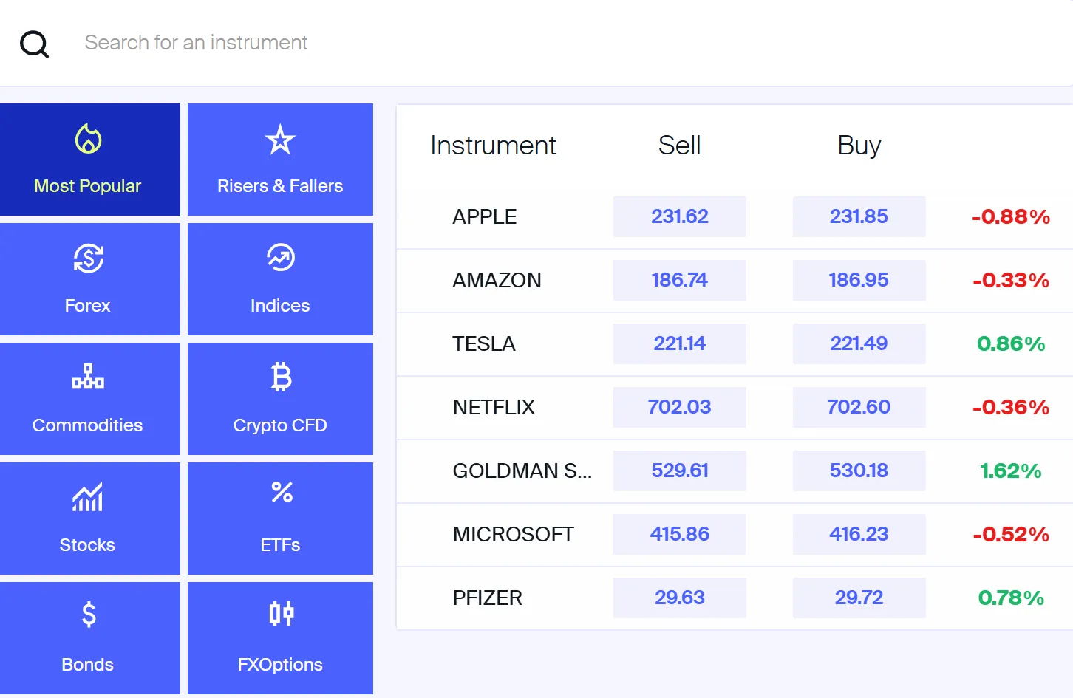
Task: Sell MICROSOFT at 415.86
Action: pyautogui.click(x=680, y=534)
